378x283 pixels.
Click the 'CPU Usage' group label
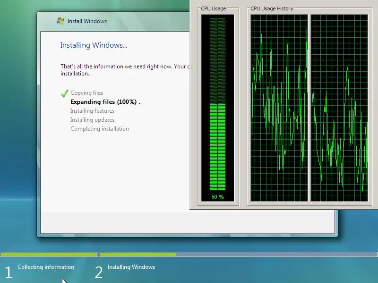[214, 8]
